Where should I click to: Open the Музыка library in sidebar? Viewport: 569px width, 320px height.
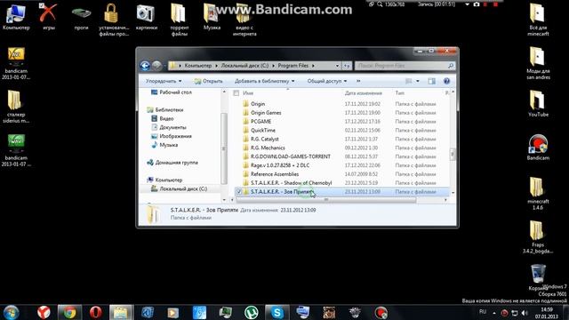(x=169, y=145)
